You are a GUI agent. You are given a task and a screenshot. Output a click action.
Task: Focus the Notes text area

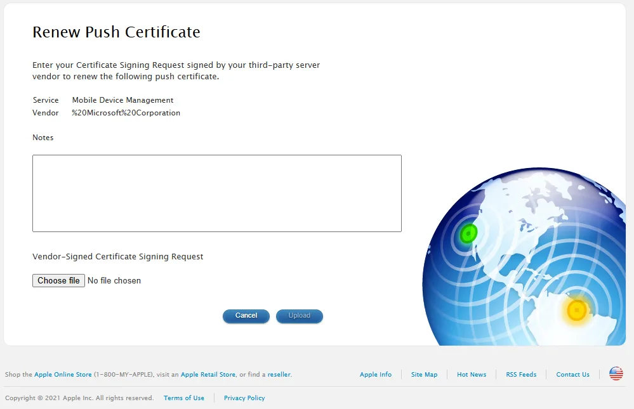click(216, 193)
